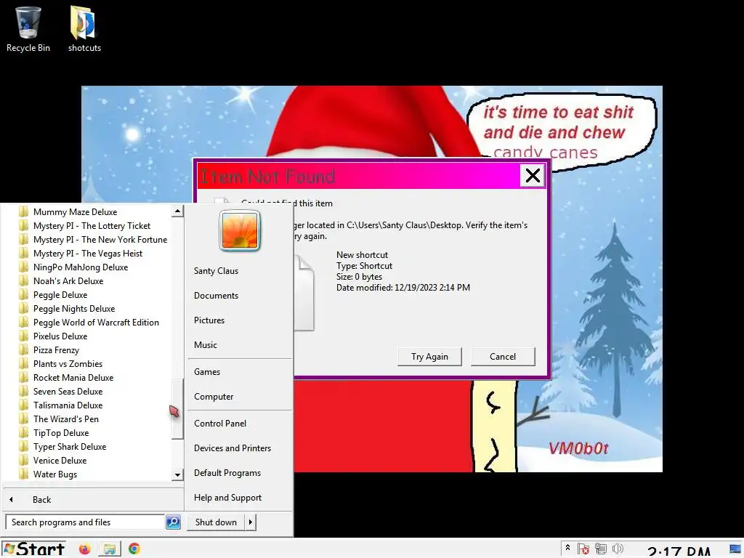Click the network tray icon

point(601,549)
